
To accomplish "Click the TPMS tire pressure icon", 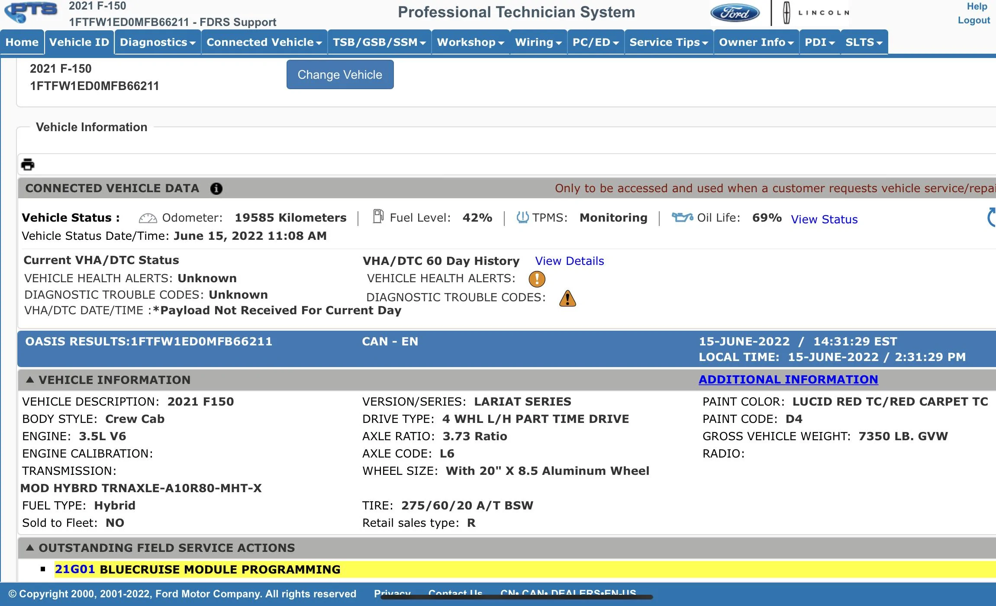I will point(522,217).
